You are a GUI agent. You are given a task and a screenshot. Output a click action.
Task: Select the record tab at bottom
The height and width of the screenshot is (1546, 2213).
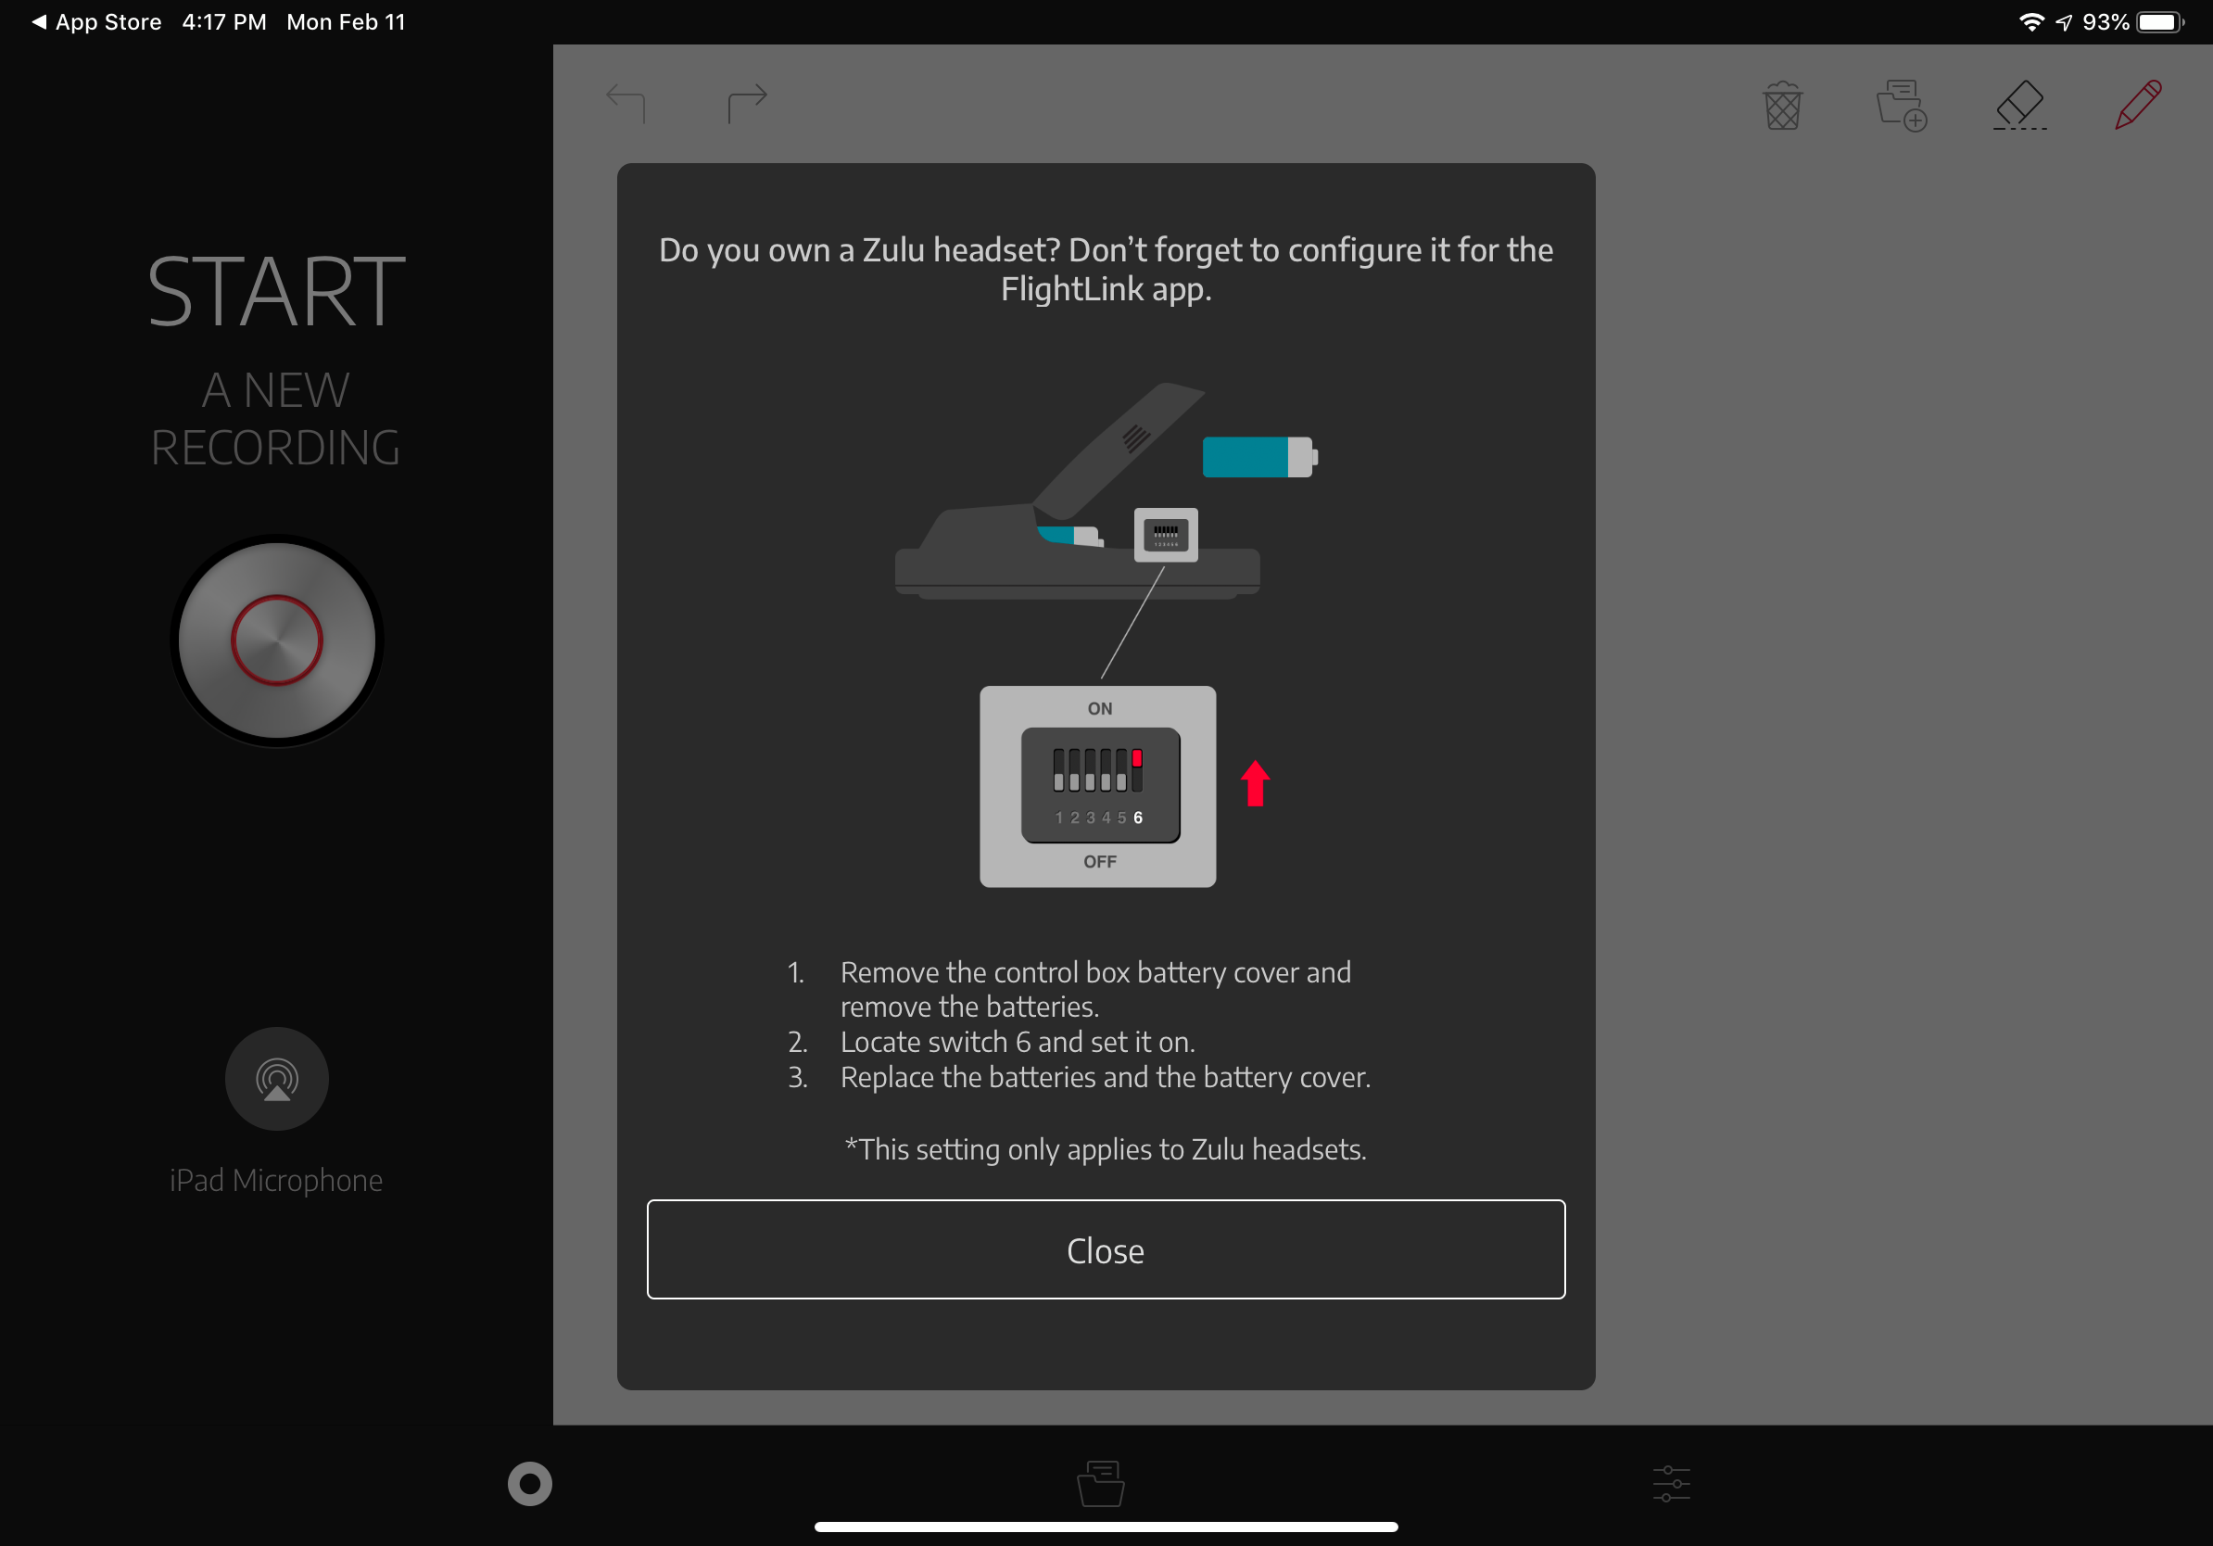[x=530, y=1483]
